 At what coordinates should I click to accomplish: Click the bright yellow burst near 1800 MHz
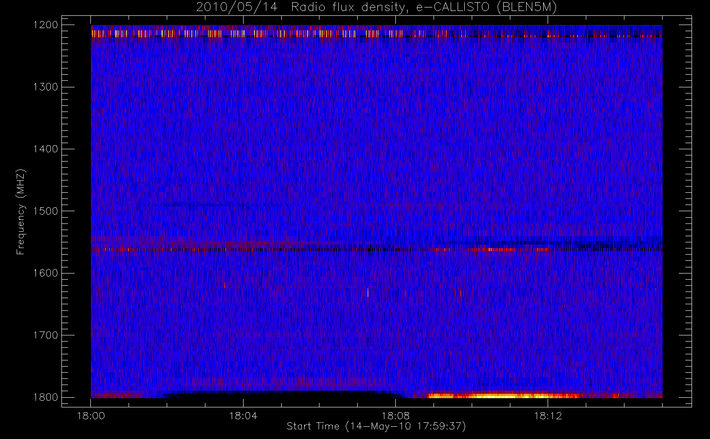click(x=505, y=395)
